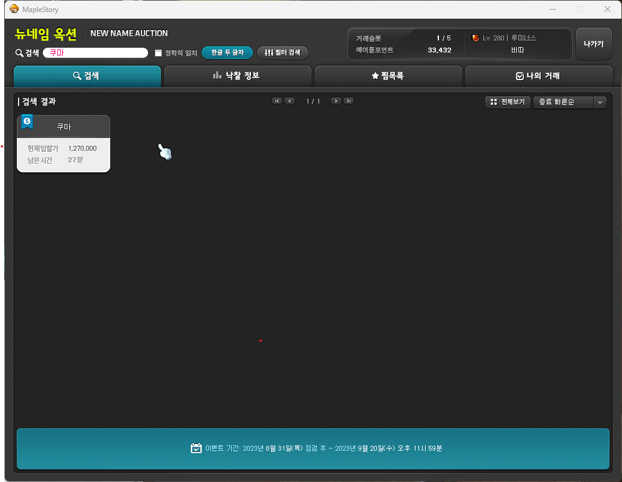This screenshot has height=482, width=622.
Task: Toggle the 한글 두 글자 filter
Action: [227, 53]
